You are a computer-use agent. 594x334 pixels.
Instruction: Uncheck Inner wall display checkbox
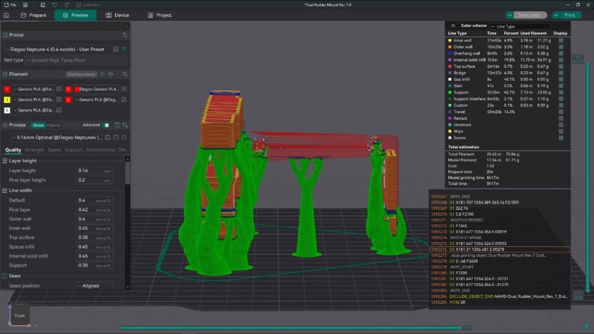pos(561,40)
